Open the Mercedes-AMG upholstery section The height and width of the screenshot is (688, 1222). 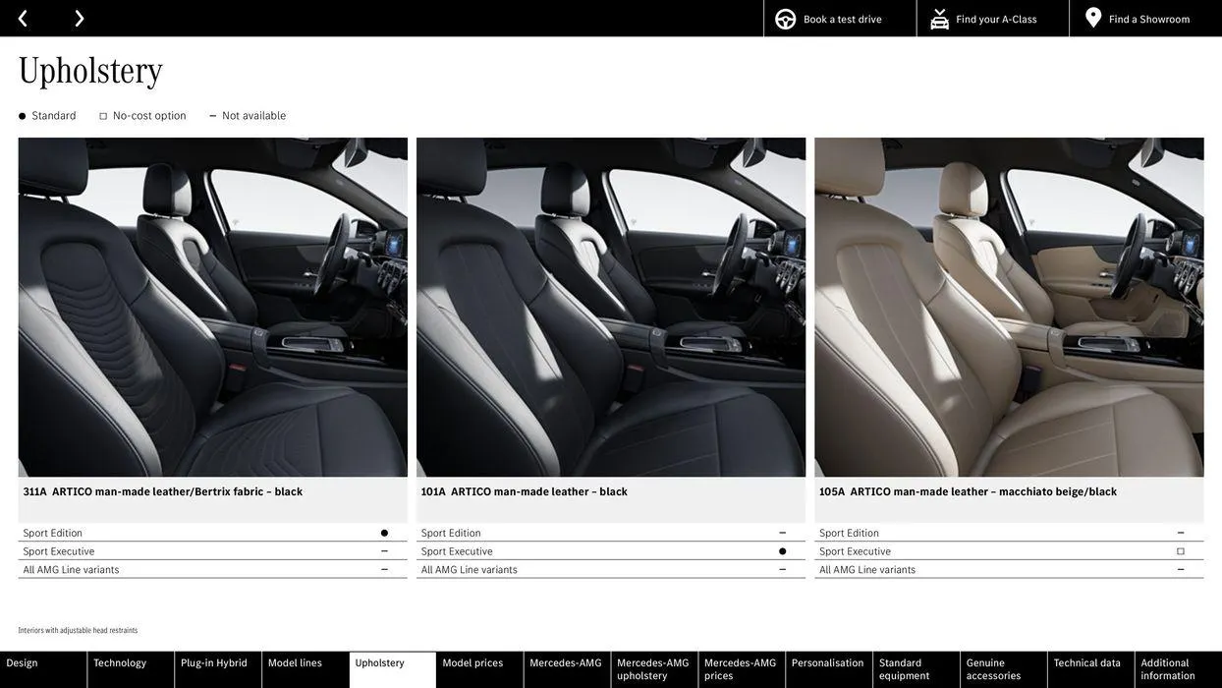point(653,669)
